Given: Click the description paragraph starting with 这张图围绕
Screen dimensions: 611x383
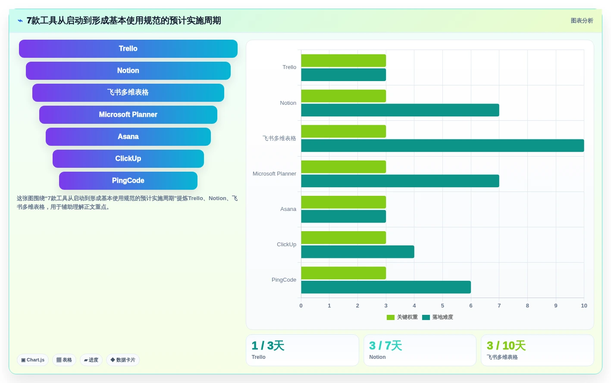Looking at the screenshot, I should coord(127,203).
